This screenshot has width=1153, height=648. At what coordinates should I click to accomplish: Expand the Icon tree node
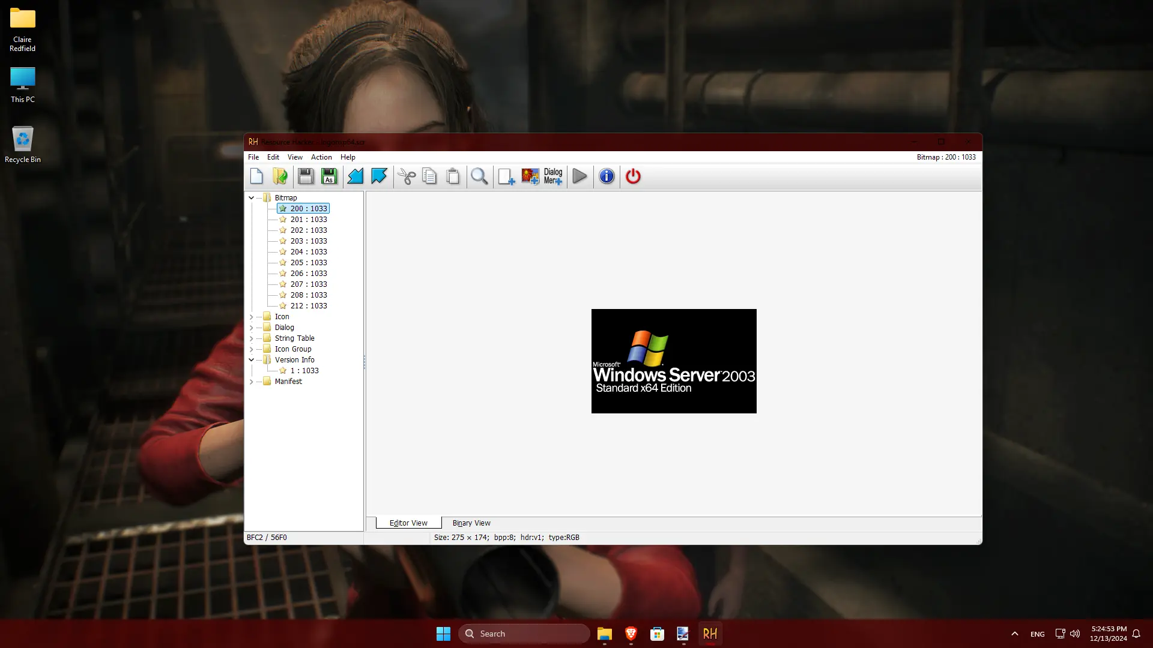tap(252, 317)
